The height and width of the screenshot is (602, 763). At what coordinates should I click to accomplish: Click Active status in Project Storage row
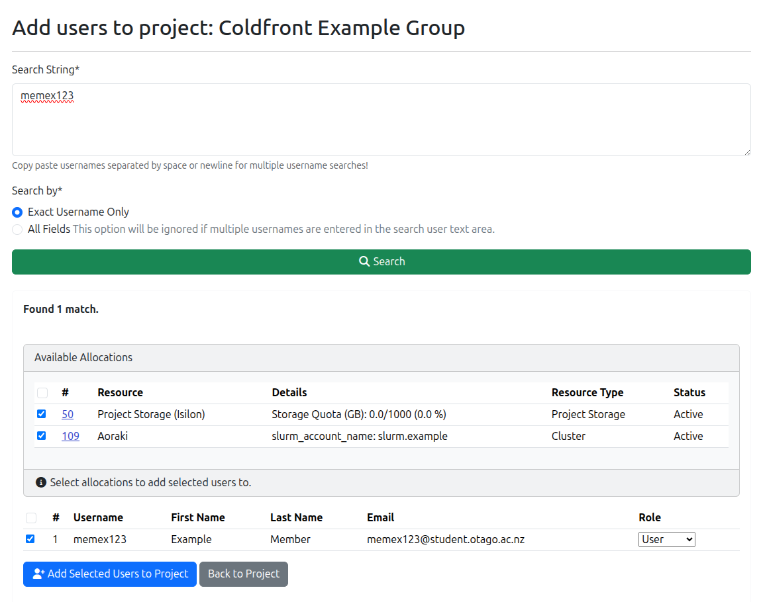tap(688, 414)
